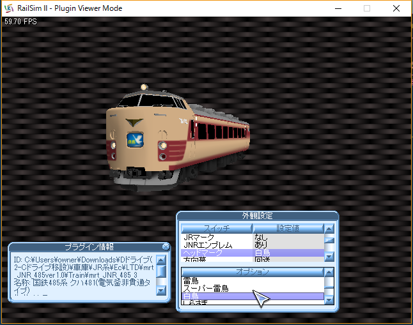413x325 pixels.
Task: Close the RailSim II window
Action: pos(396,8)
